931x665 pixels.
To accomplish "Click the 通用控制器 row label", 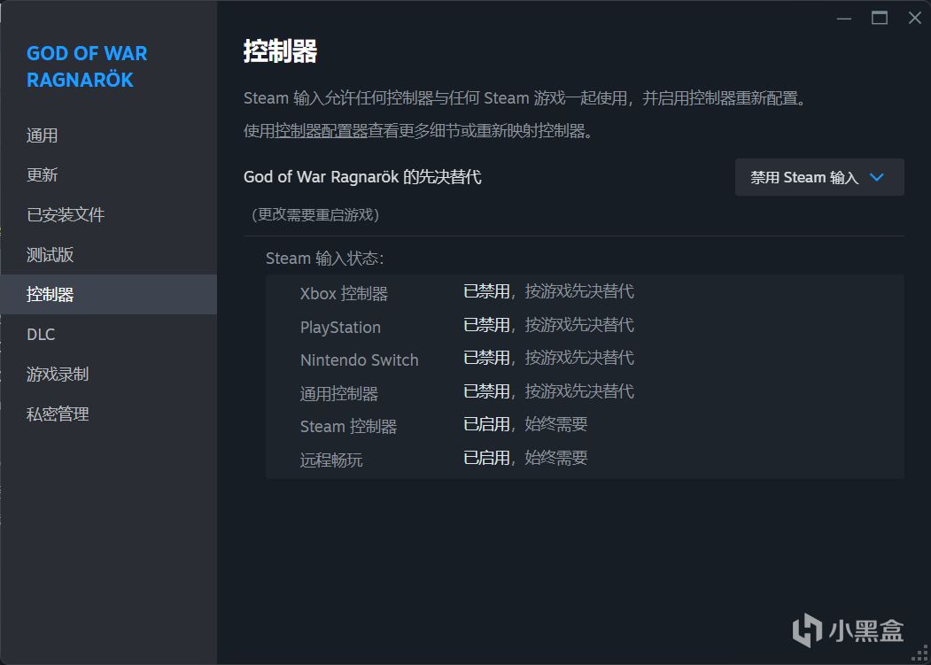I will tap(339, 393).
